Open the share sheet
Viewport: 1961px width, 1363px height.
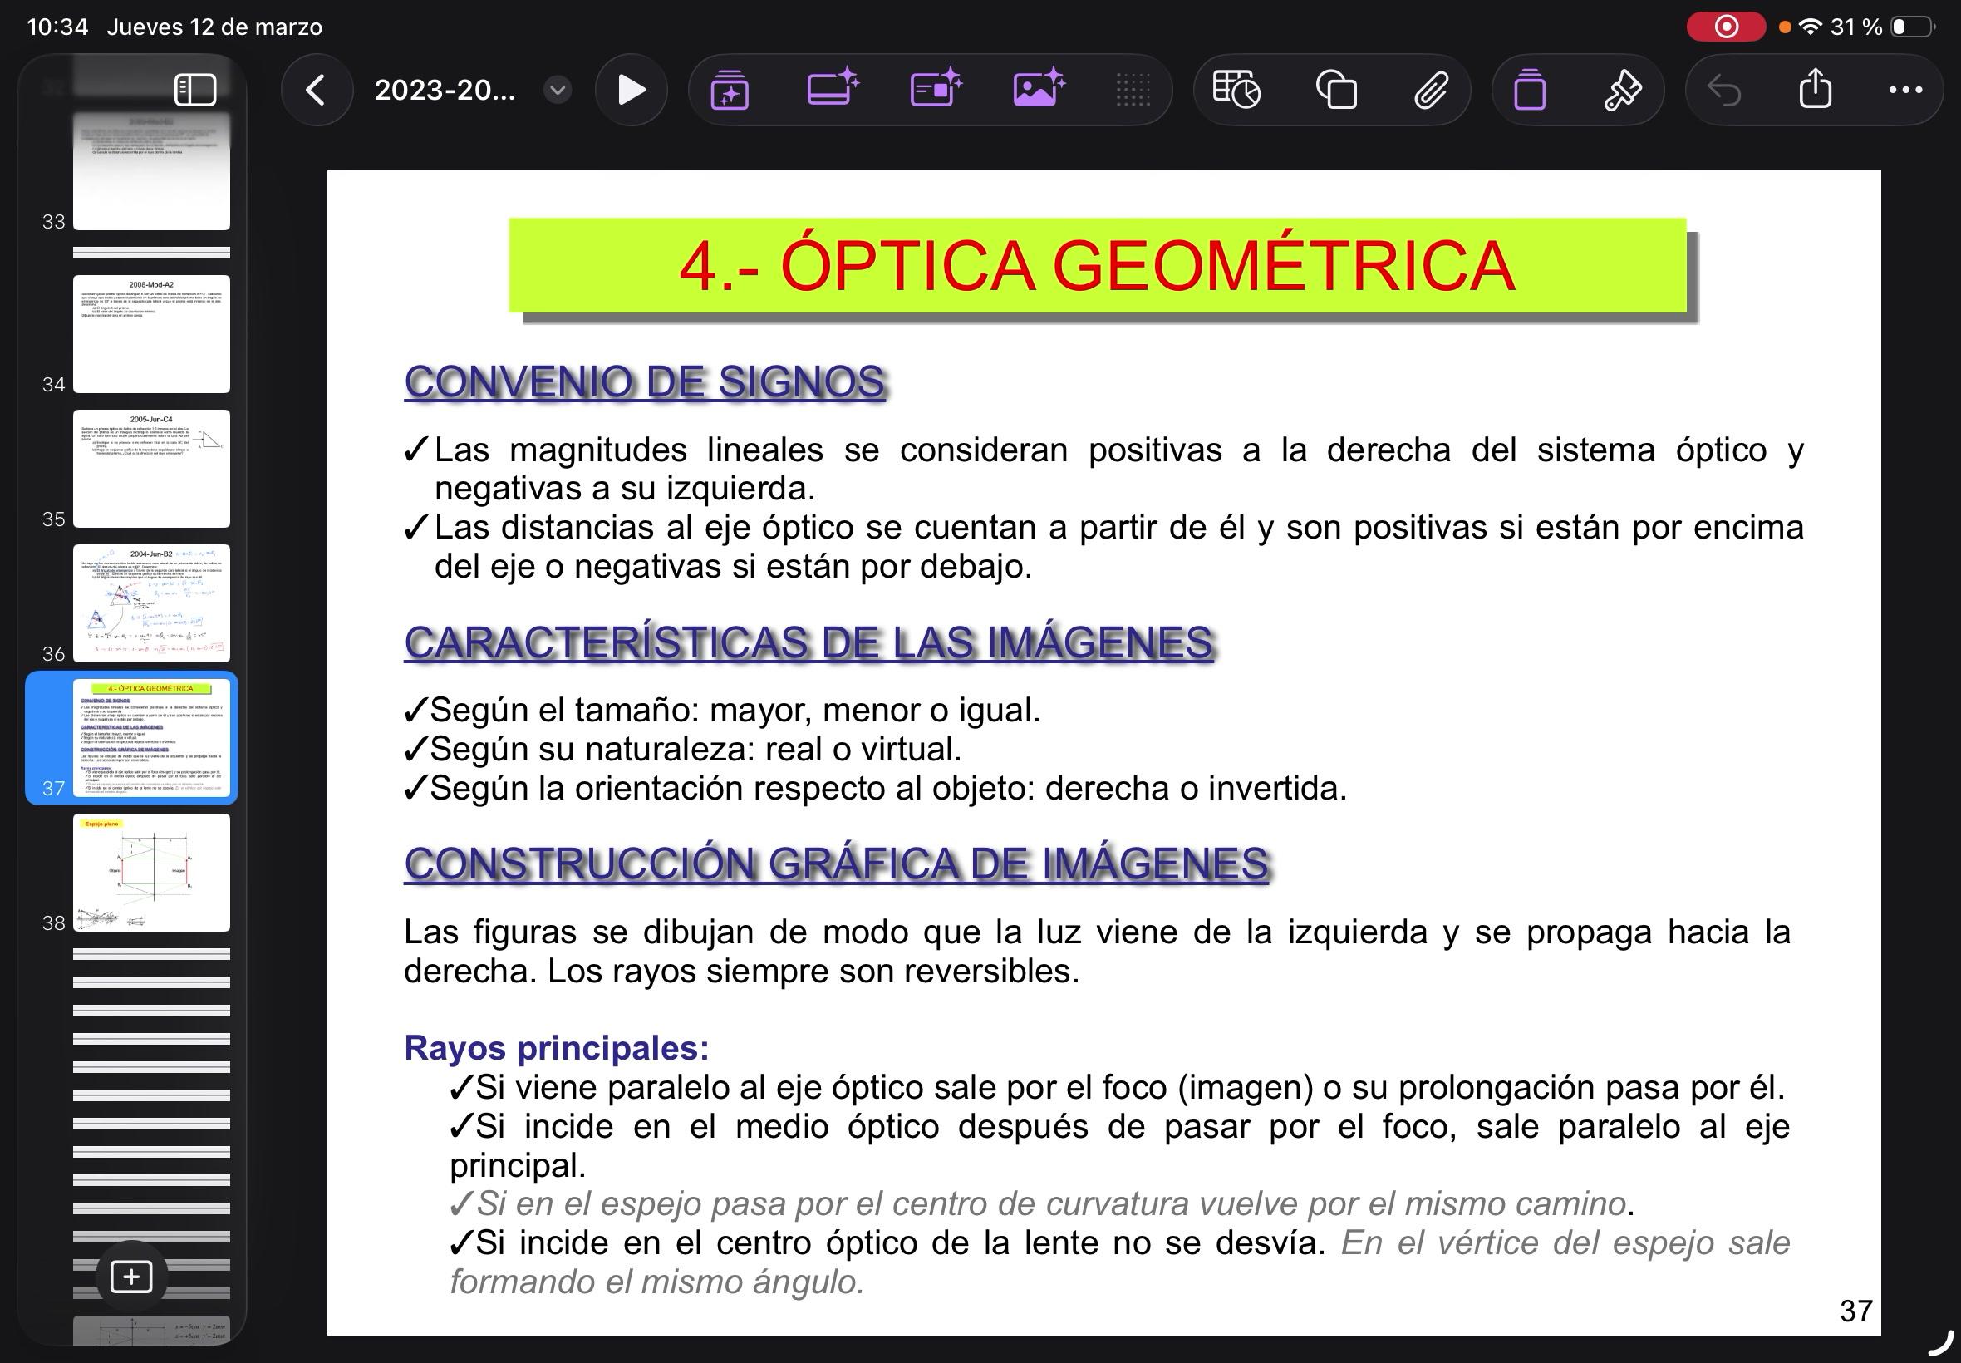click(x=1815, y=88)
